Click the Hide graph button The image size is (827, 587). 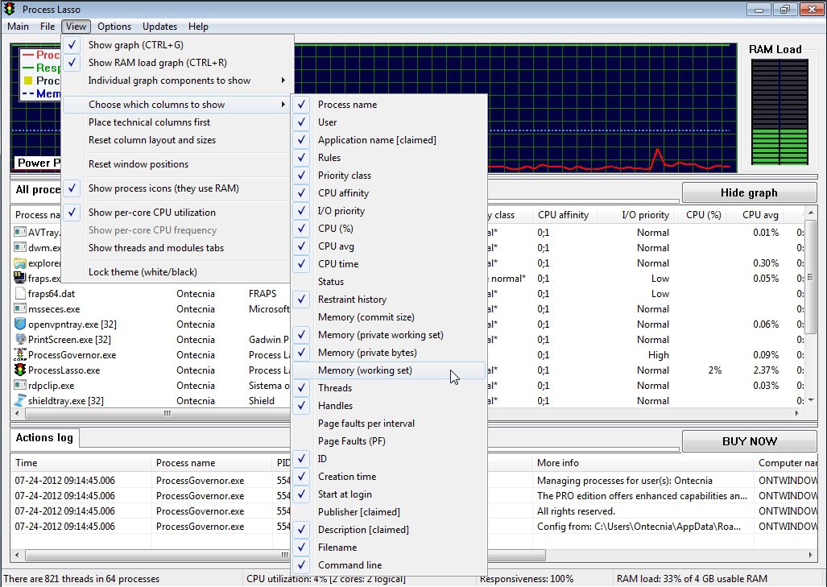pyautogui.click(x=749, y=192)
